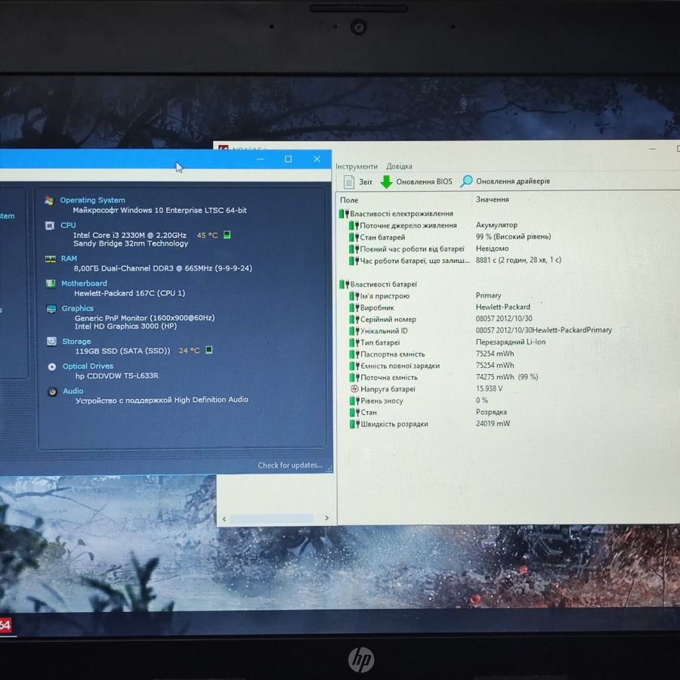Click the Звіт toolbar button
Screen dimensions: 680x680
[358, 181]
